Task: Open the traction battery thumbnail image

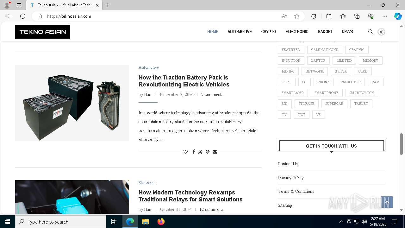Action: click(x=72, y=103)
